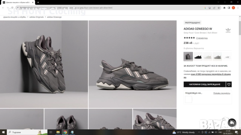The width and height of the screenshot is (241, 135).
Task: Show the +4 more color variants
Action: coord(227,57)
